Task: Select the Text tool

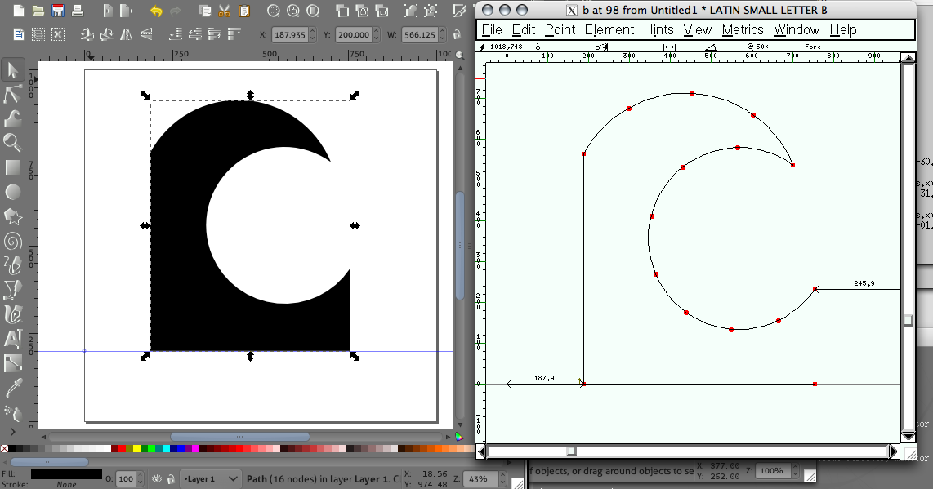Action: 13,340
